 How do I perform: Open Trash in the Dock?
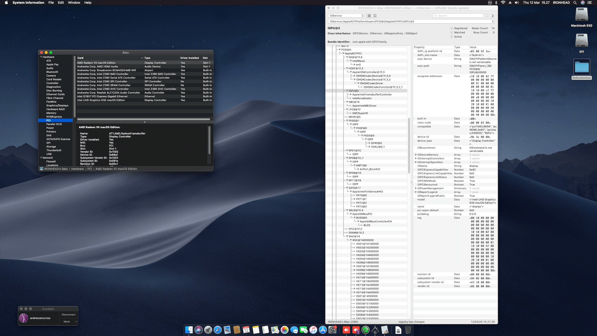pos(408,330)
